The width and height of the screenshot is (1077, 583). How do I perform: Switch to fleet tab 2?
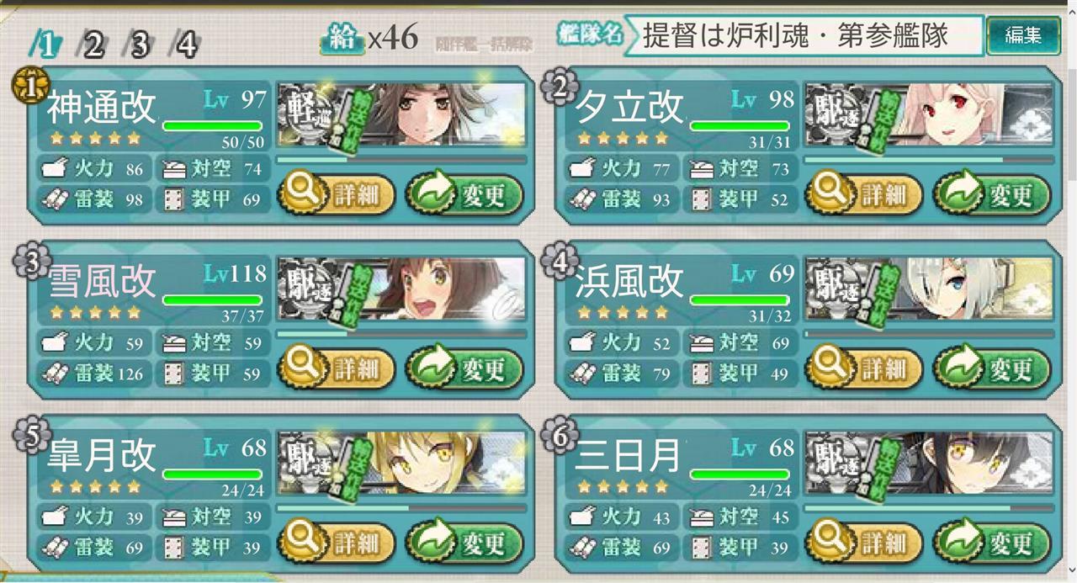tap(92, 45)
